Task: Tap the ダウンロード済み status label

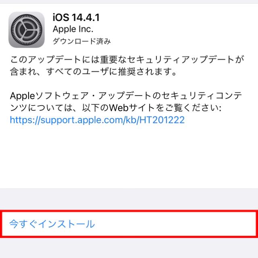Action: pyautogui.click(x=81, y=41)
